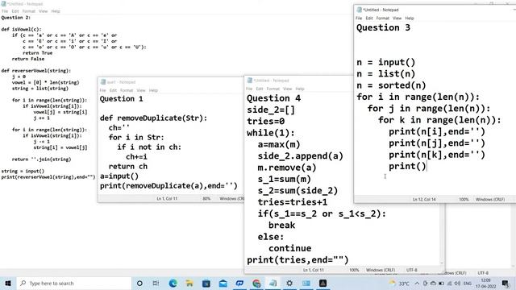Open Edit menu in Question 3 Notepad
516x290 pixels.
369,18
